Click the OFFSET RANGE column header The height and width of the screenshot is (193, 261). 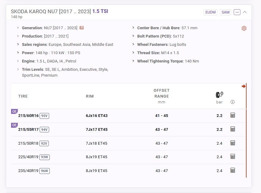(x=162, y=93)
